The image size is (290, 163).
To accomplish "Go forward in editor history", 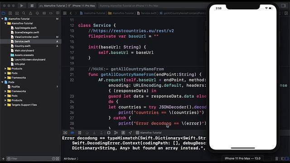I will (x=76, y=13).
